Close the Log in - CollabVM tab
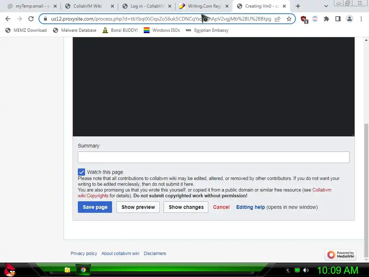 pyautogui.click(x=170, y=6)
